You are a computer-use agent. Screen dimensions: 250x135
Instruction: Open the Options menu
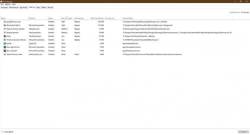(x=8, y=4)
